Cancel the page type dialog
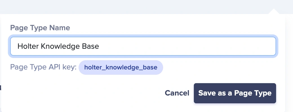Image resolution: width=293 pixels, height=112 pixels. point(177,93)
